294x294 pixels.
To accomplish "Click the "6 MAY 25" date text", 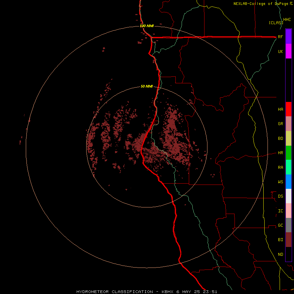I will 188,292.
